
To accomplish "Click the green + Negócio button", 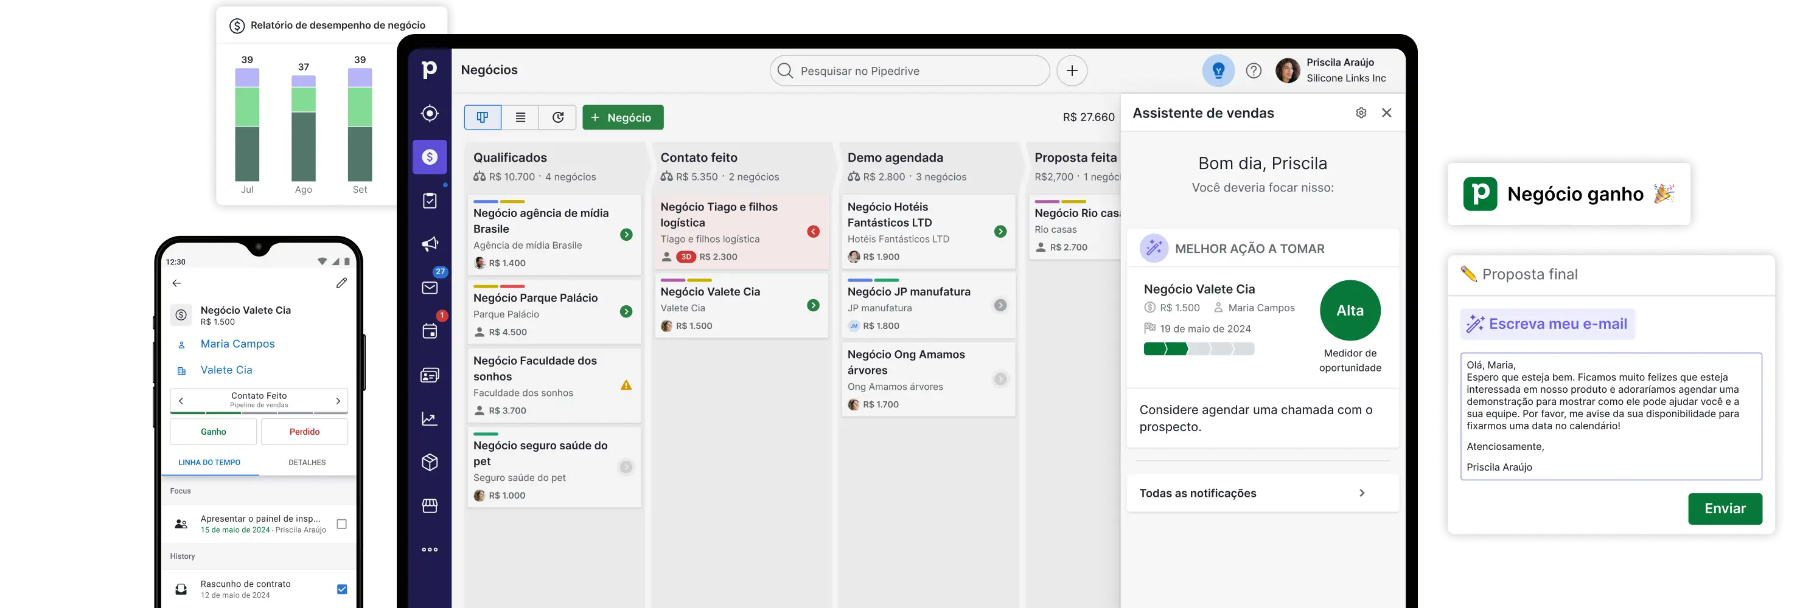I will pos(623,117).
